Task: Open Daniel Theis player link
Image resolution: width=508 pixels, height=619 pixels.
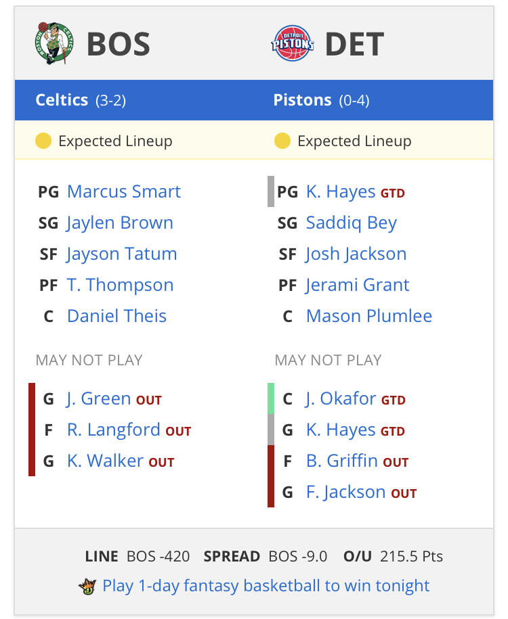Action: tap(117, 316)
